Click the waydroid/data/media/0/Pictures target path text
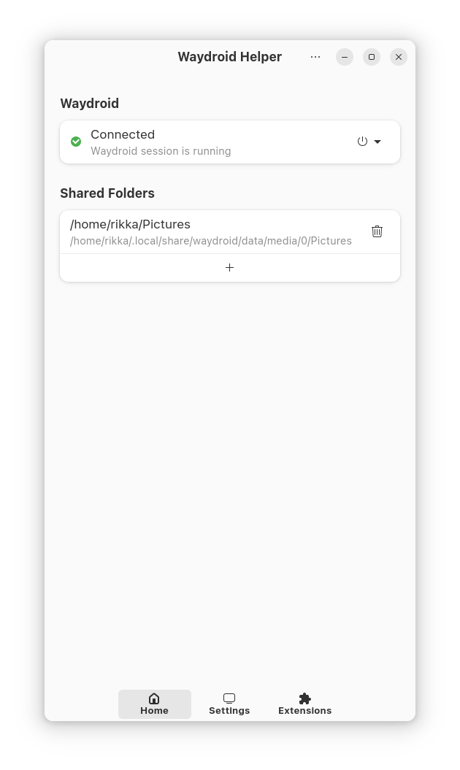This screenshot has width=460, height=770. tap(211, 241)
